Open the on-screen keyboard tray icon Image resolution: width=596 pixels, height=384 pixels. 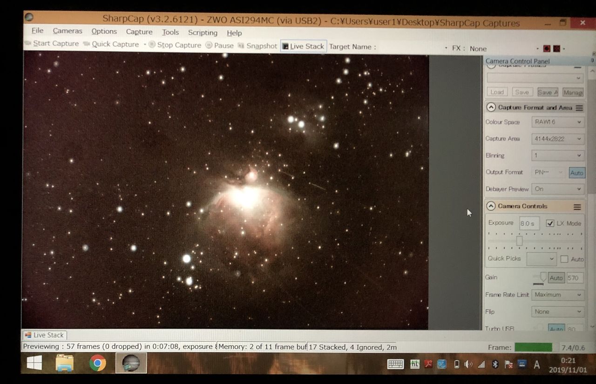(395, 364)
